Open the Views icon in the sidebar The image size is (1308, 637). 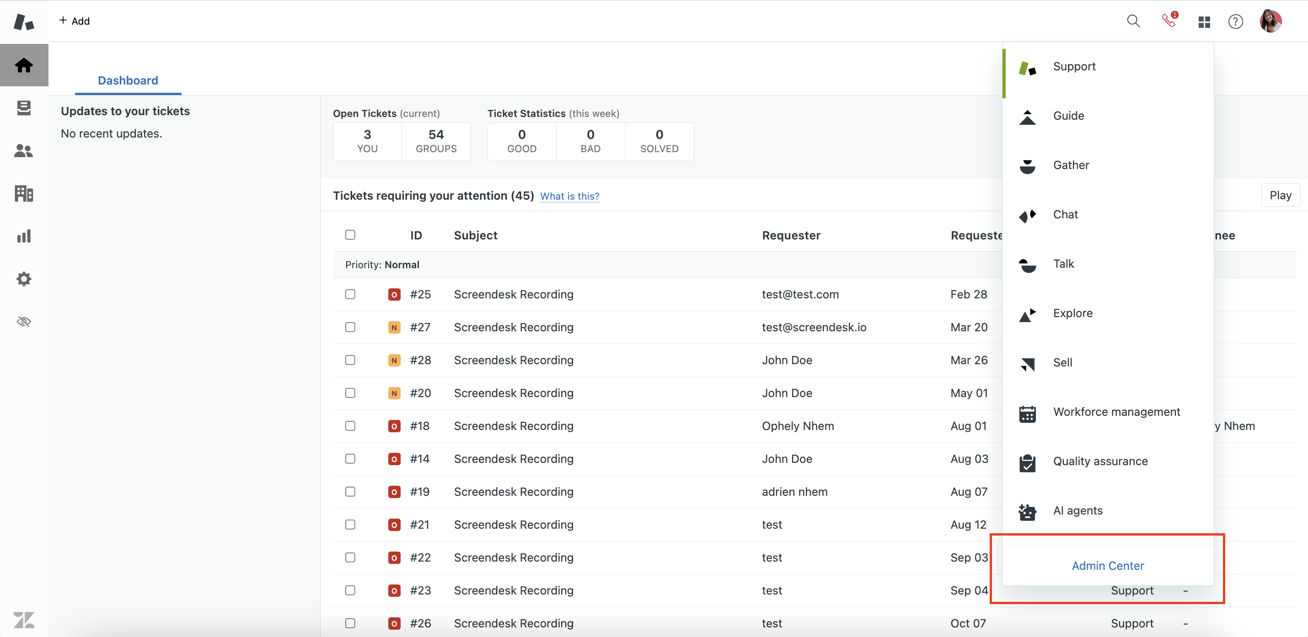click(x=24, y=108)
